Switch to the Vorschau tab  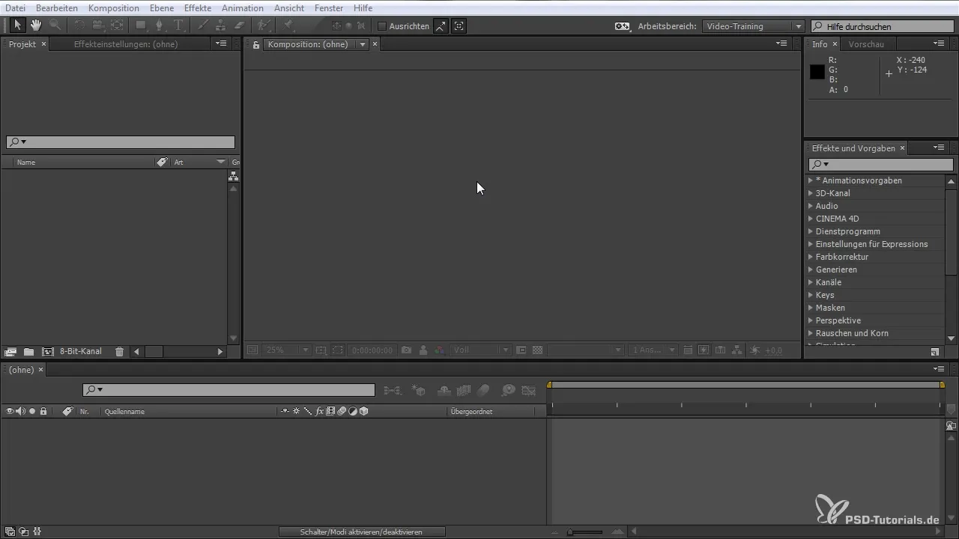tap(866, 44)
